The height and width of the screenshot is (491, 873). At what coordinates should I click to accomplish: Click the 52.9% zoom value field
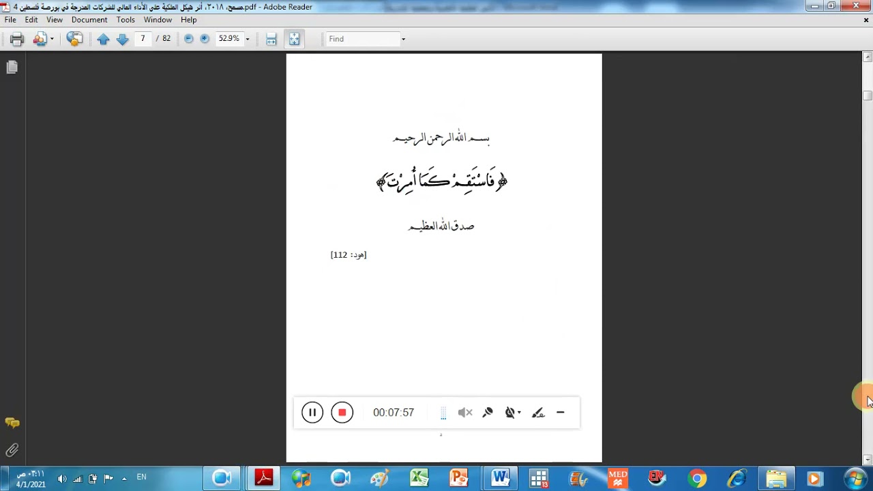click(x=229, y=39)
